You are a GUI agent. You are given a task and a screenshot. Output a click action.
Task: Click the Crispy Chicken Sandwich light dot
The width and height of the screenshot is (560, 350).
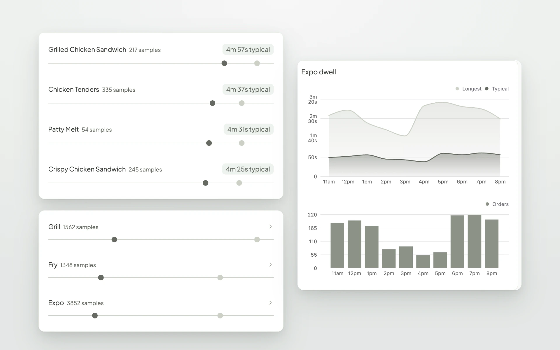(239, 183)
